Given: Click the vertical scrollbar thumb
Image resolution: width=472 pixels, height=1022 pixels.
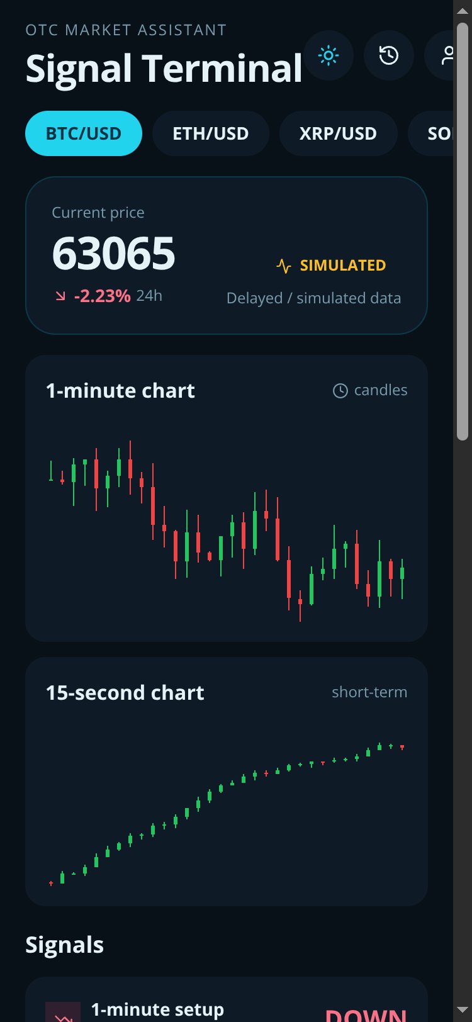Looking at the screenshot, I should click(463, 232).
